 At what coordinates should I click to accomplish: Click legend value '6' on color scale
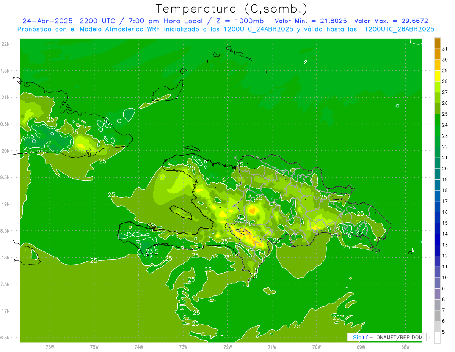[x=444, y=321]
